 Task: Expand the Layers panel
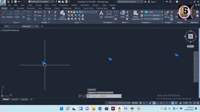78,22
